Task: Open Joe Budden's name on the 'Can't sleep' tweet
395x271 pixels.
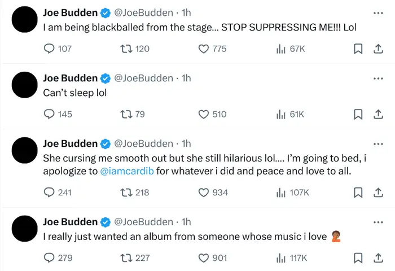Action: coord(70,78)
